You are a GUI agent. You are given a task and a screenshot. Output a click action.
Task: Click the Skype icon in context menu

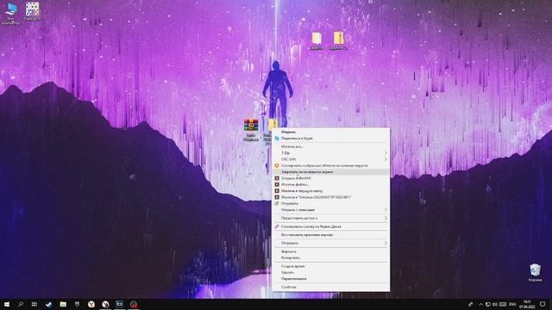277,139
